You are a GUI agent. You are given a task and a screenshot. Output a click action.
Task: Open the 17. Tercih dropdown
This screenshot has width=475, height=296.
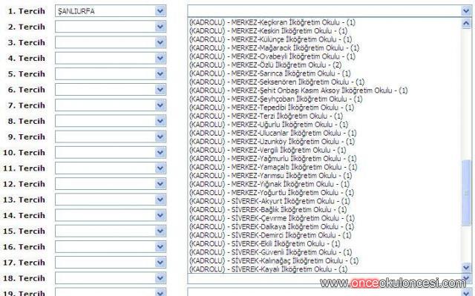coord(111,263)
